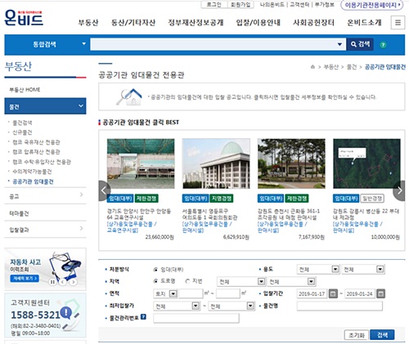Open 고객센터 link
This screenshot has height=344, width=409.
[299, 5]
